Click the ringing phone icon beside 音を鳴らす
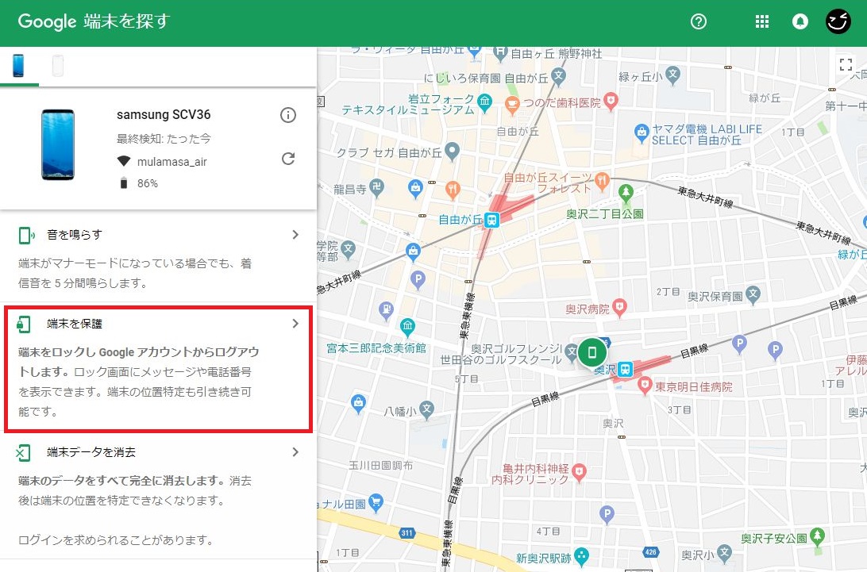The image size is (867, 572). click(25, 235)
